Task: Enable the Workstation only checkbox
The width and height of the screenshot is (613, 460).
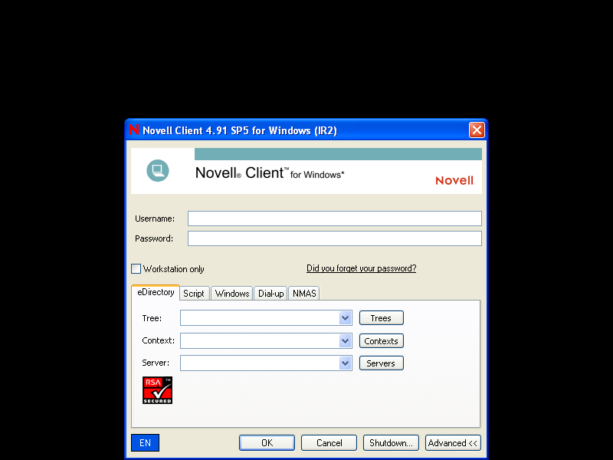Action: click(136, 269)
